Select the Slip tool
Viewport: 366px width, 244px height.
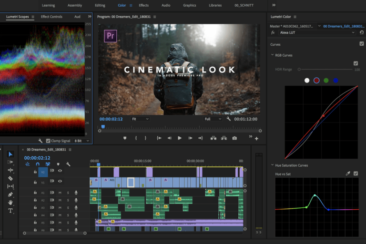point(10,186)
